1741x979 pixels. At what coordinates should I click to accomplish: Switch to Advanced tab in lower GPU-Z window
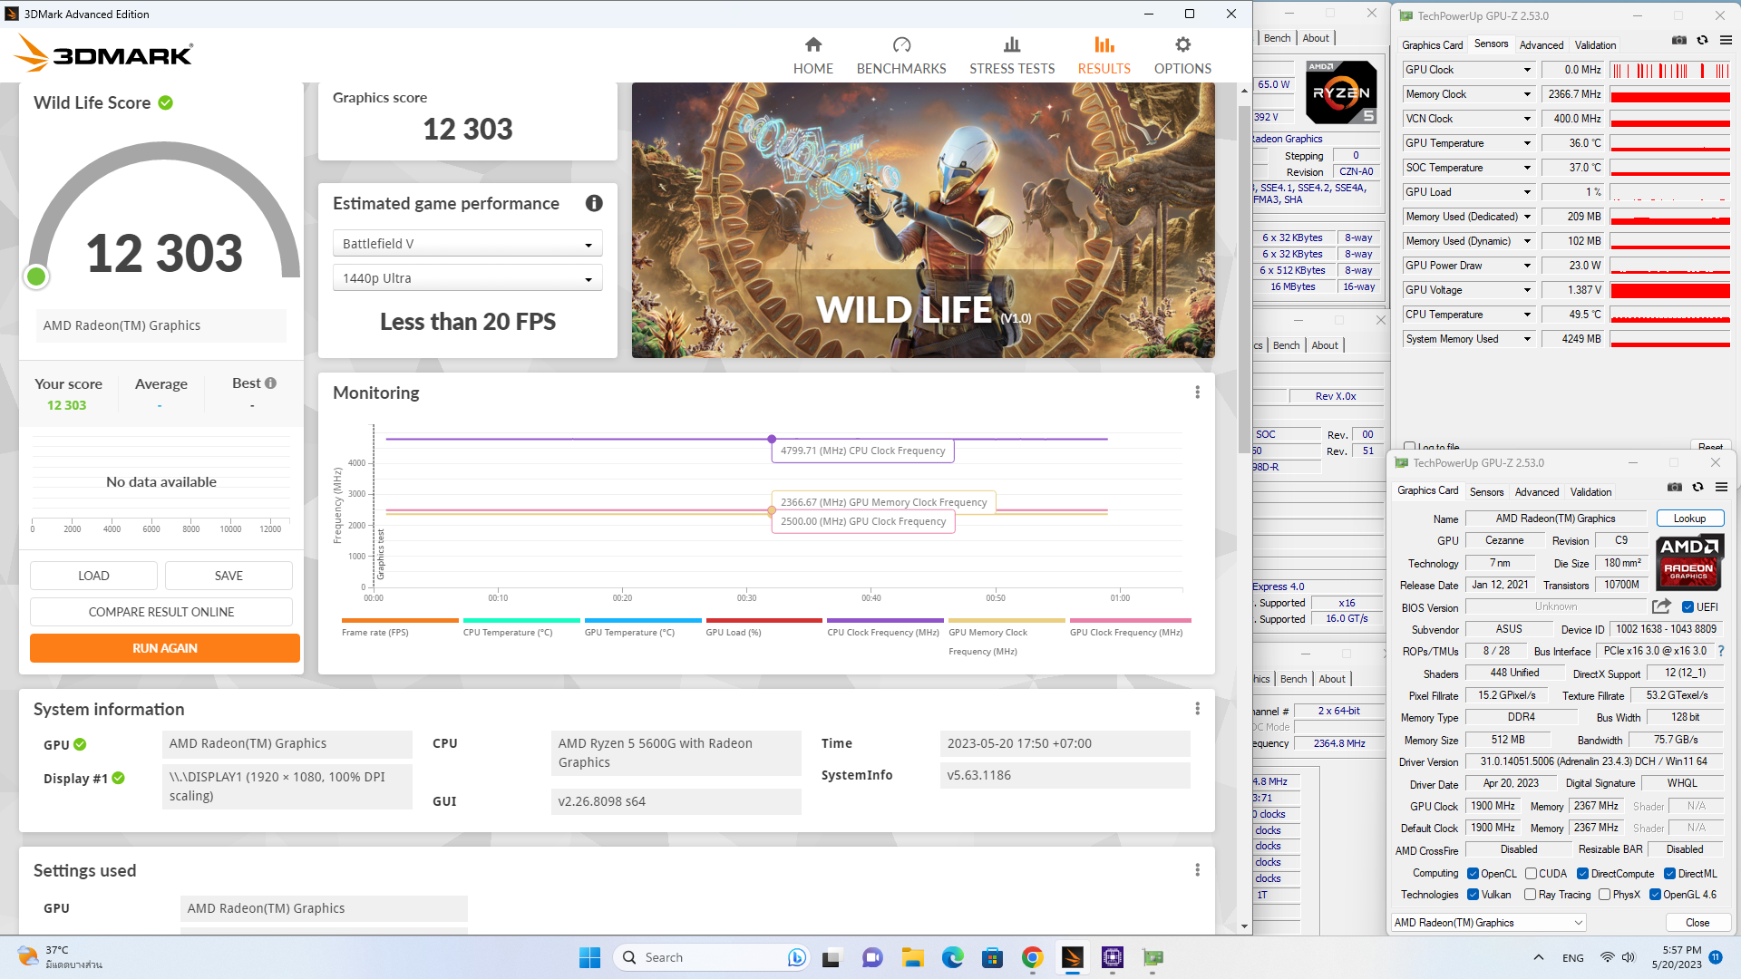pos(1537,491)
